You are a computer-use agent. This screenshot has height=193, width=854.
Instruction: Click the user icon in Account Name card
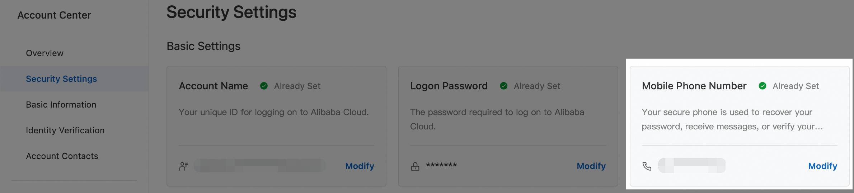[x=184, y=166]
